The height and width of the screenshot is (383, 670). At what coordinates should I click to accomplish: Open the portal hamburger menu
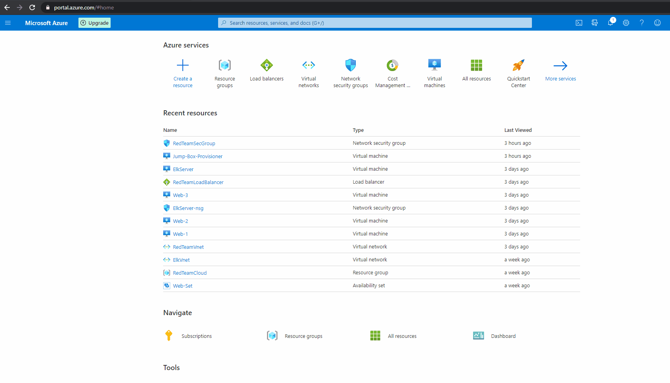pos(8,23)
